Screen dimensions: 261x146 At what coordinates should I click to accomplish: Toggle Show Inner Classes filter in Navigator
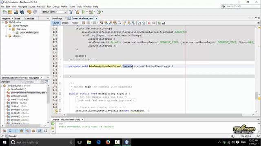[x=27, y=131]
